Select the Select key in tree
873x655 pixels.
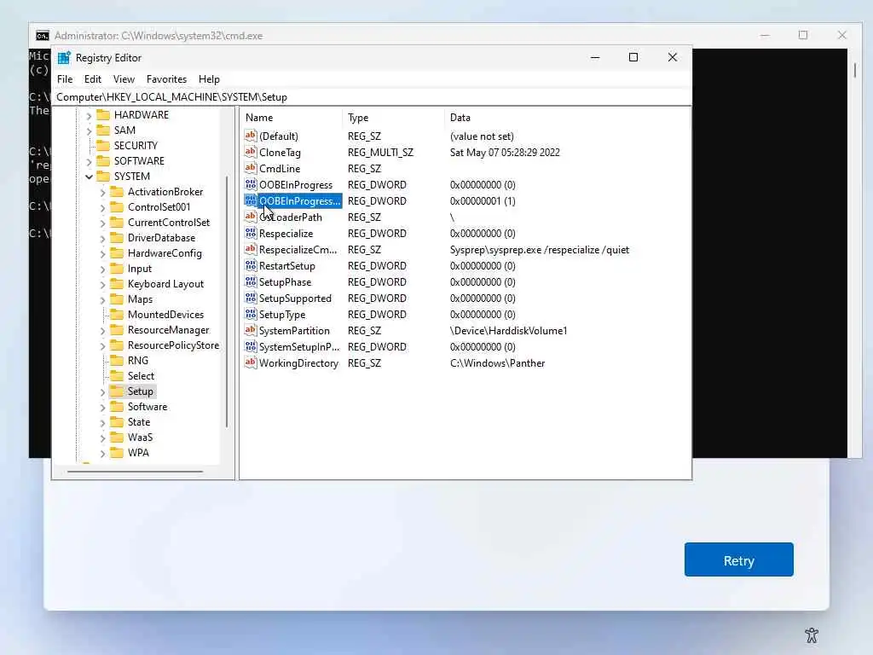tap(141, 376)
